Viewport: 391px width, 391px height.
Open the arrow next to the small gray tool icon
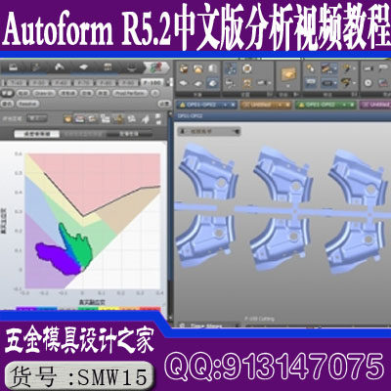coord(269,83)
